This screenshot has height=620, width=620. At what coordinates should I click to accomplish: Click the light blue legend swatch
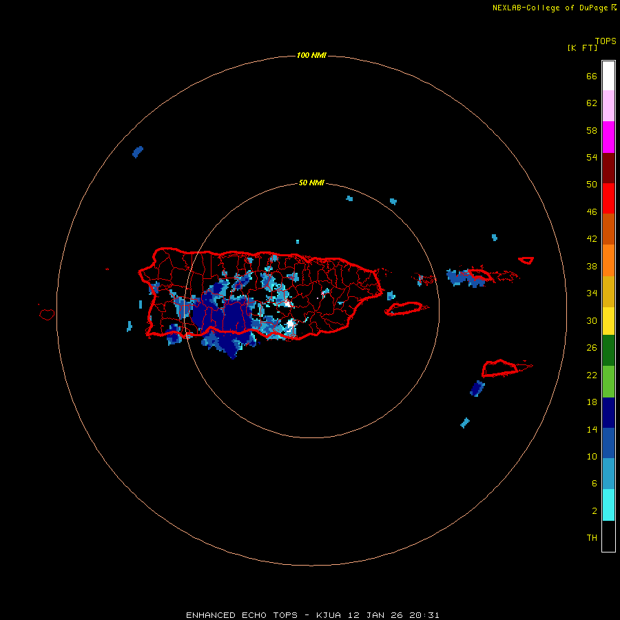pos(608,474)
